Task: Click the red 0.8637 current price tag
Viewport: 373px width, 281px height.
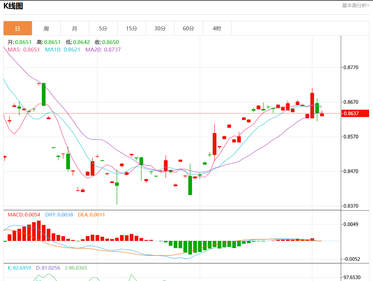Action: pos(355,113)
